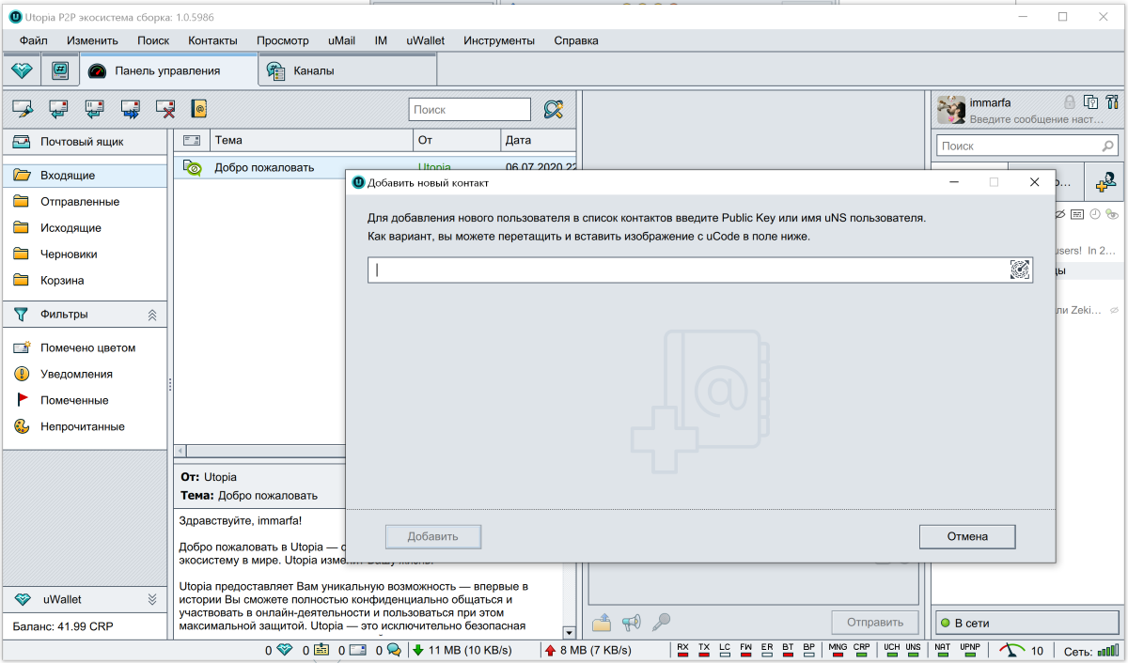Viewport: 1128px width, 663px height.
Task: Collapse the Фильтры section chevron
Action: point(152,315)
